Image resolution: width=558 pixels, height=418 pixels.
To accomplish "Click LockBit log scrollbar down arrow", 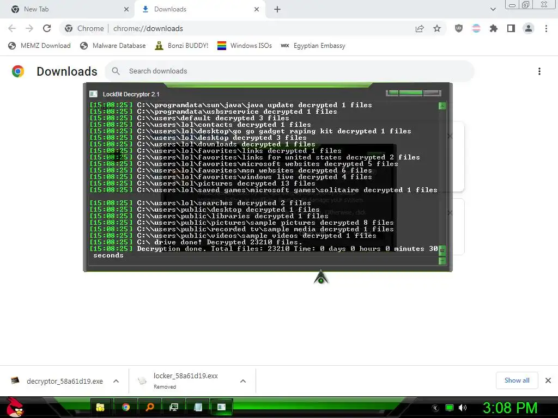I will point(442,261).
